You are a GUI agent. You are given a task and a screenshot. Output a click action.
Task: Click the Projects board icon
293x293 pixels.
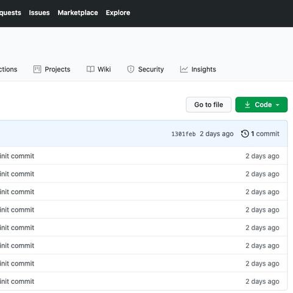coord(37,70)
